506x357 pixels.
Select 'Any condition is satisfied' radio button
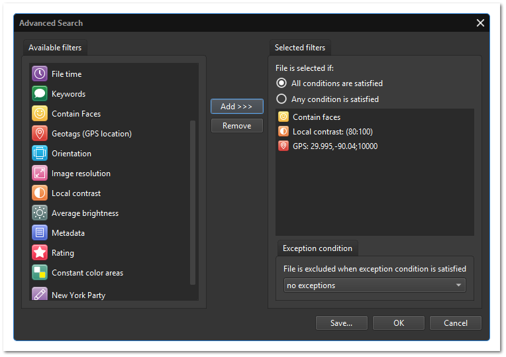[x=281, y=99]
